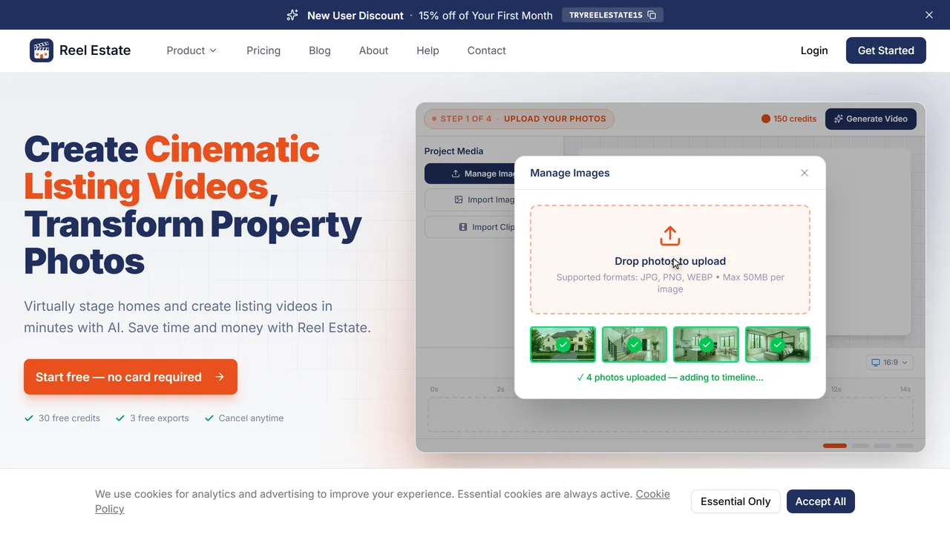
Task: Click the checkmark beside 30 free credits
Action: click(x=29, y=418)
